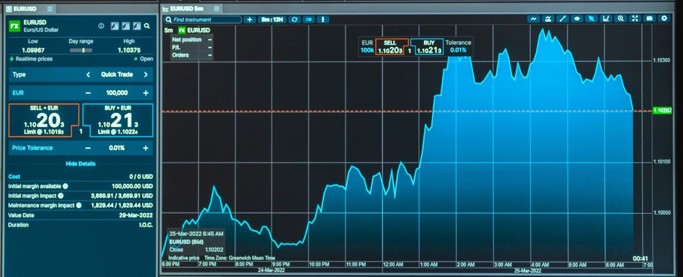Click the 00:41 countdown timer on chart

click(640, 258)
